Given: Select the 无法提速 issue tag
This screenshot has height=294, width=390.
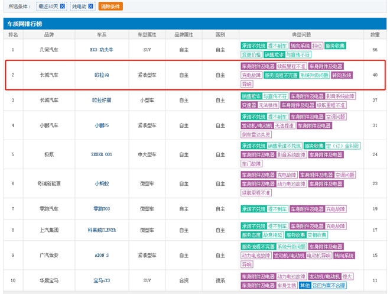Looking at the screenshot, I should (x=285, y=126).
